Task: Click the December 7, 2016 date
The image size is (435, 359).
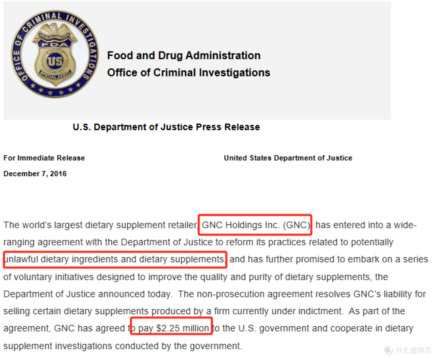Action: [35, 174]
